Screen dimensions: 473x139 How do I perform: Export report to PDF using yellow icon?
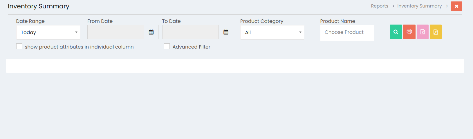click(x=436, y=32)
